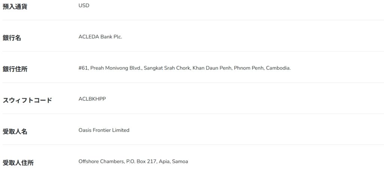
Task: Select Preah Monivong Blvd. in the address
Action: 116,68
